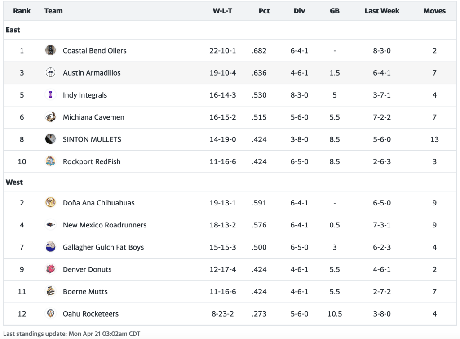The width and height of the screenshot is (460, 339).
Task: Click the Moves column header
Action: click(x=434, y=11)
